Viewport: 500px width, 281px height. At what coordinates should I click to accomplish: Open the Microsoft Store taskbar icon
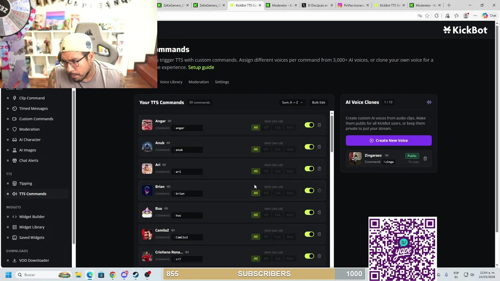point(101,275)
